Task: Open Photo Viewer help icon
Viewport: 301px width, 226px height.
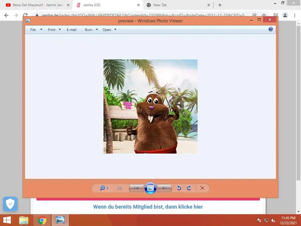Action: point(271,29)
